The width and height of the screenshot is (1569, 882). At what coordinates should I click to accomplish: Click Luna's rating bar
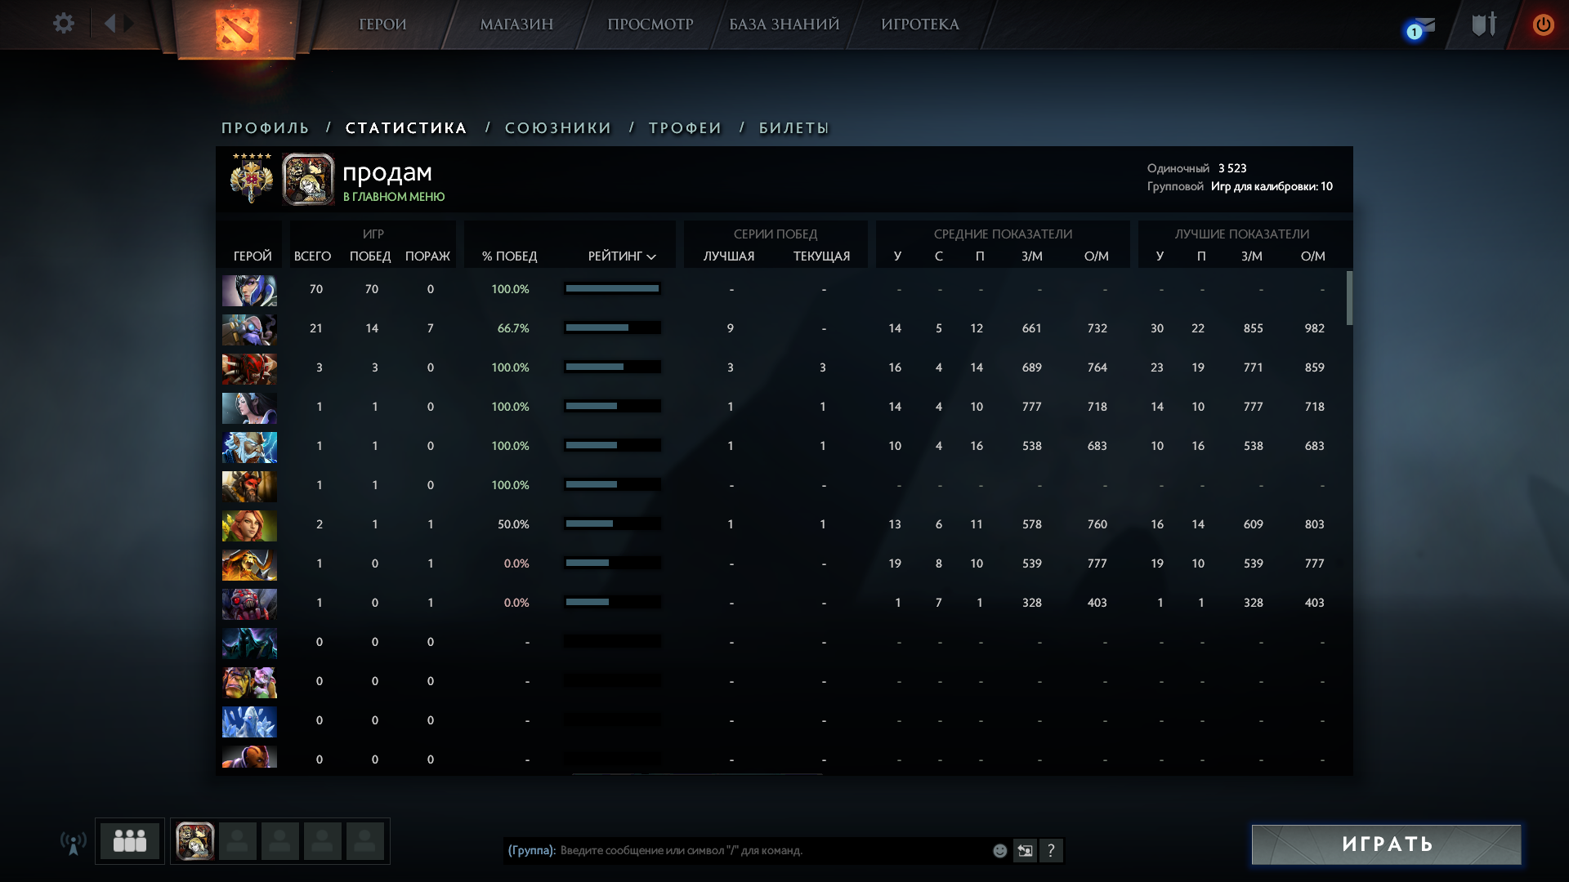612,288
